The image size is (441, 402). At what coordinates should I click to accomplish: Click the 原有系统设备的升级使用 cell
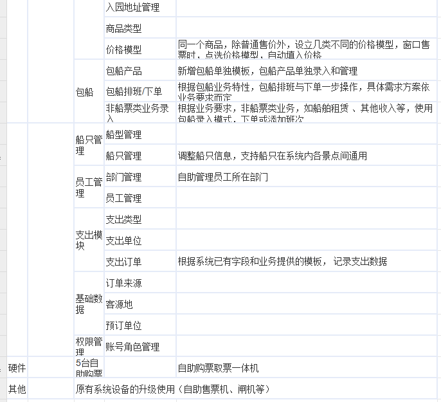click(257, 389)
